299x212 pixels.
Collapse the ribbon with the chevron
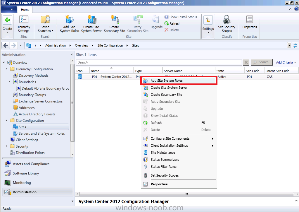tap(290, 9)
